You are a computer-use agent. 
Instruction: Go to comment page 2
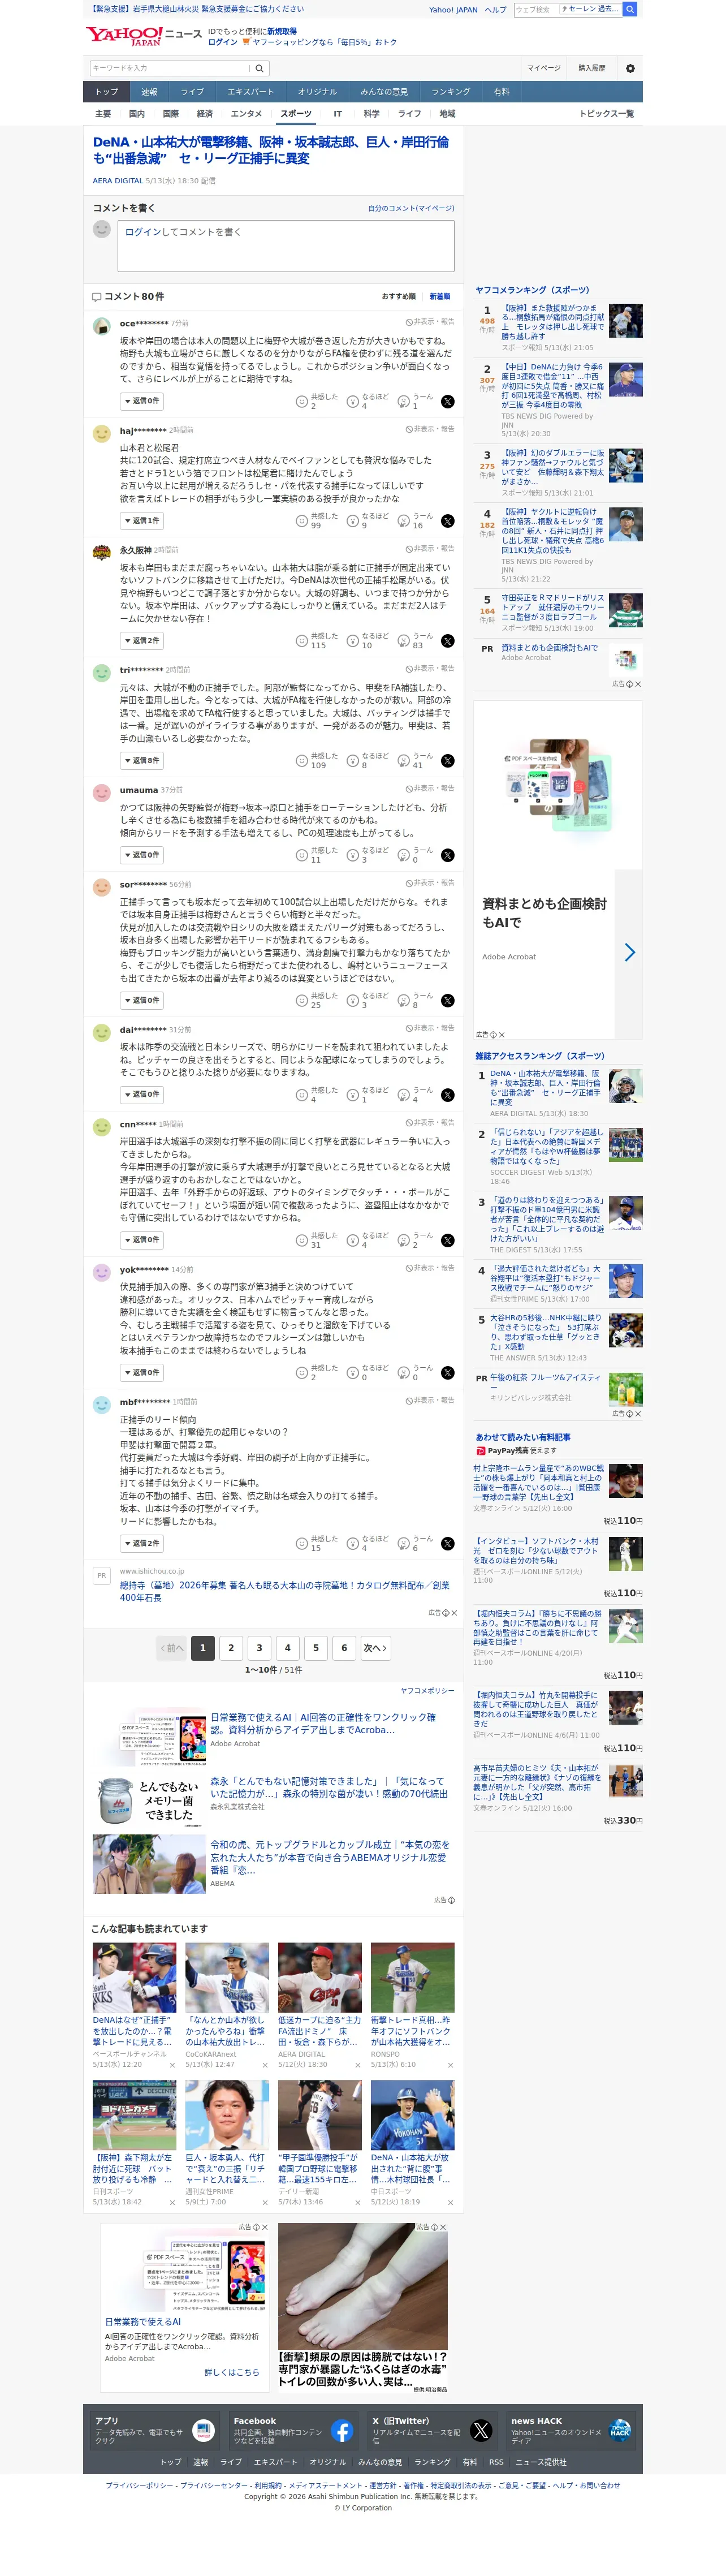click(x=231, y=1648)
